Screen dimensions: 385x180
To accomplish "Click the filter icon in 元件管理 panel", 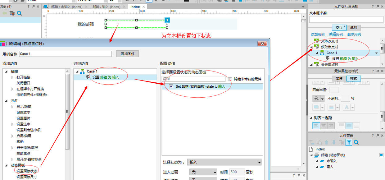I will pyautogui.click(x=349, y=142).
